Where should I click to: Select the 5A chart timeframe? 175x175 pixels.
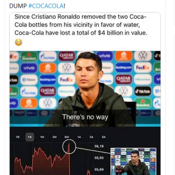[104, 137]
